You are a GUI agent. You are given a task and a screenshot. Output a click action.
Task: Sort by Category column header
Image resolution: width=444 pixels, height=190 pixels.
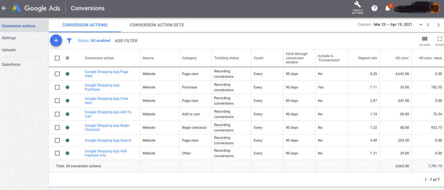click(x=189, y=58)
